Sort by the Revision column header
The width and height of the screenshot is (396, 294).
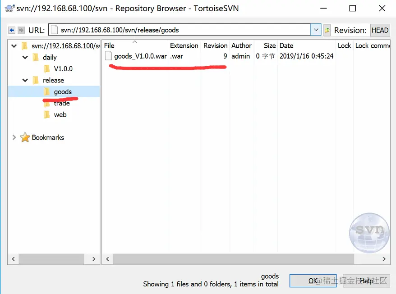[x=216, y=45]
